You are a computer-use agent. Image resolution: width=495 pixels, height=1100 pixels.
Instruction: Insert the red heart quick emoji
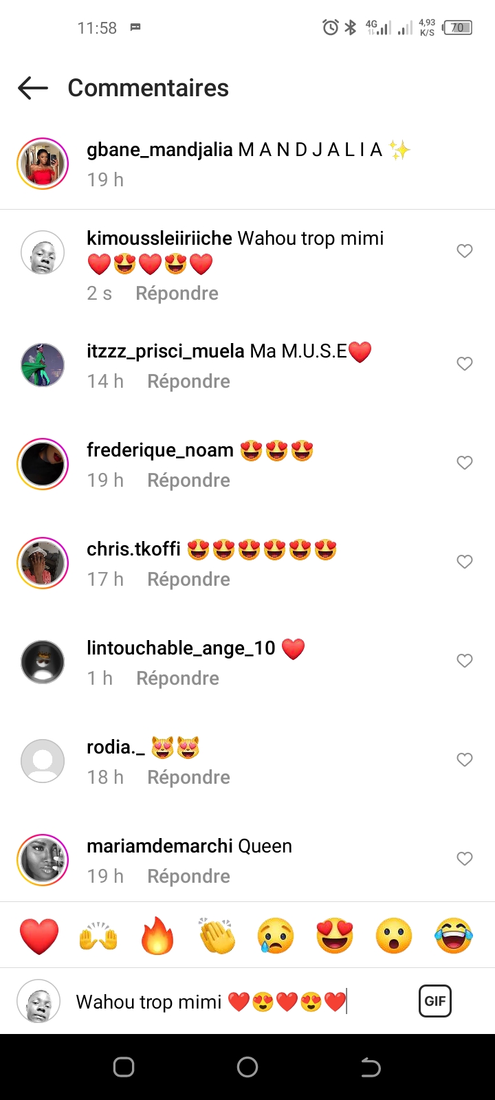[39, 936]
